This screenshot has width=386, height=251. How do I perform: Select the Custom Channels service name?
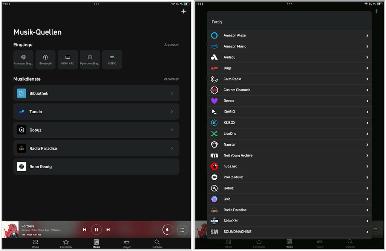237,90
